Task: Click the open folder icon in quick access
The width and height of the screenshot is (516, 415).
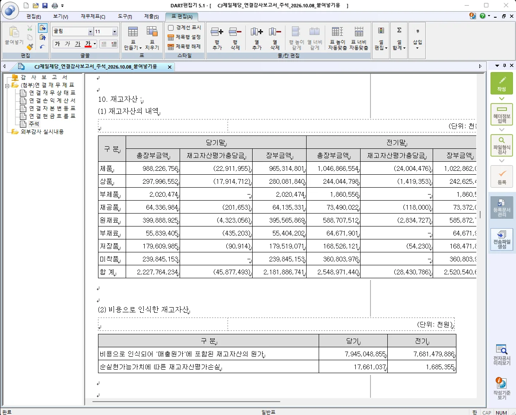Action: pyautogui.click(x=35, y=5)
